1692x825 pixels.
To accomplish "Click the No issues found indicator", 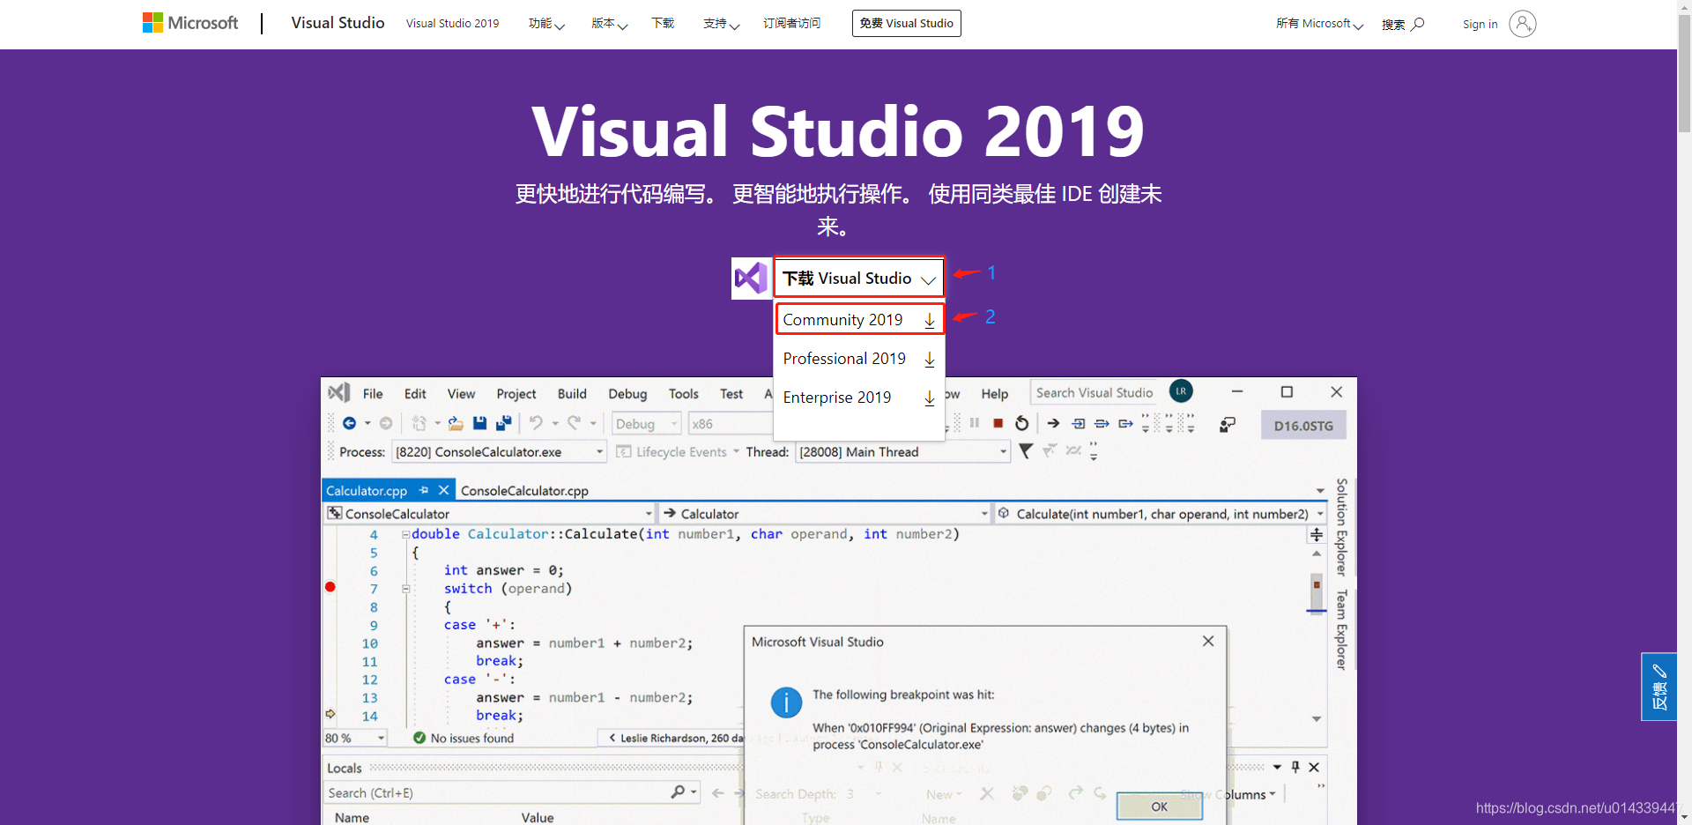I will coord(464,739).
